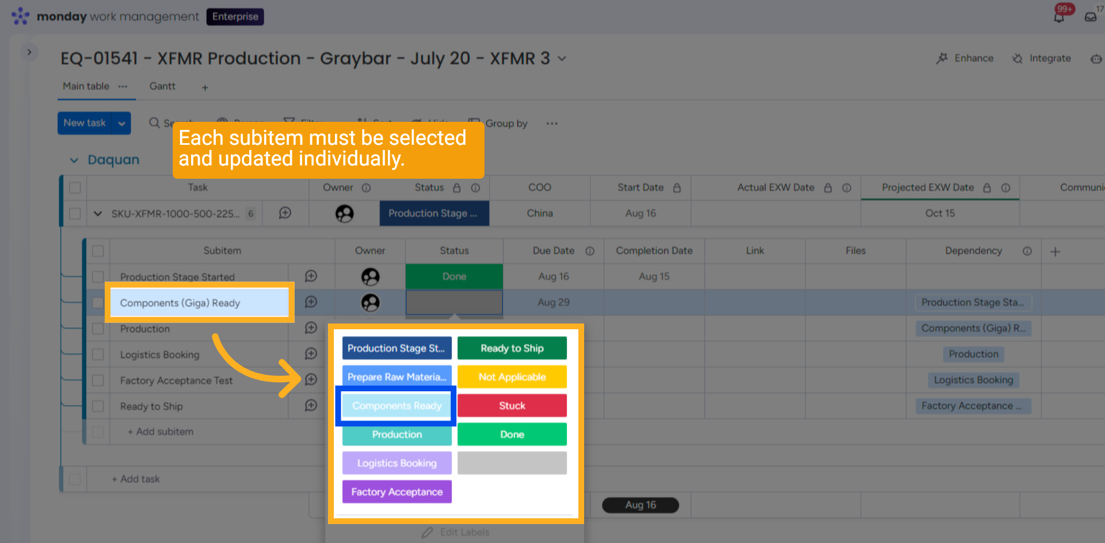Click the Aug 29 due date cell
1105x543 pixels.
click(554, 302)
